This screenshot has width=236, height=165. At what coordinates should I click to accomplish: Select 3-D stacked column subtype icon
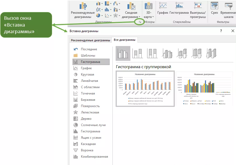point(182,53)
